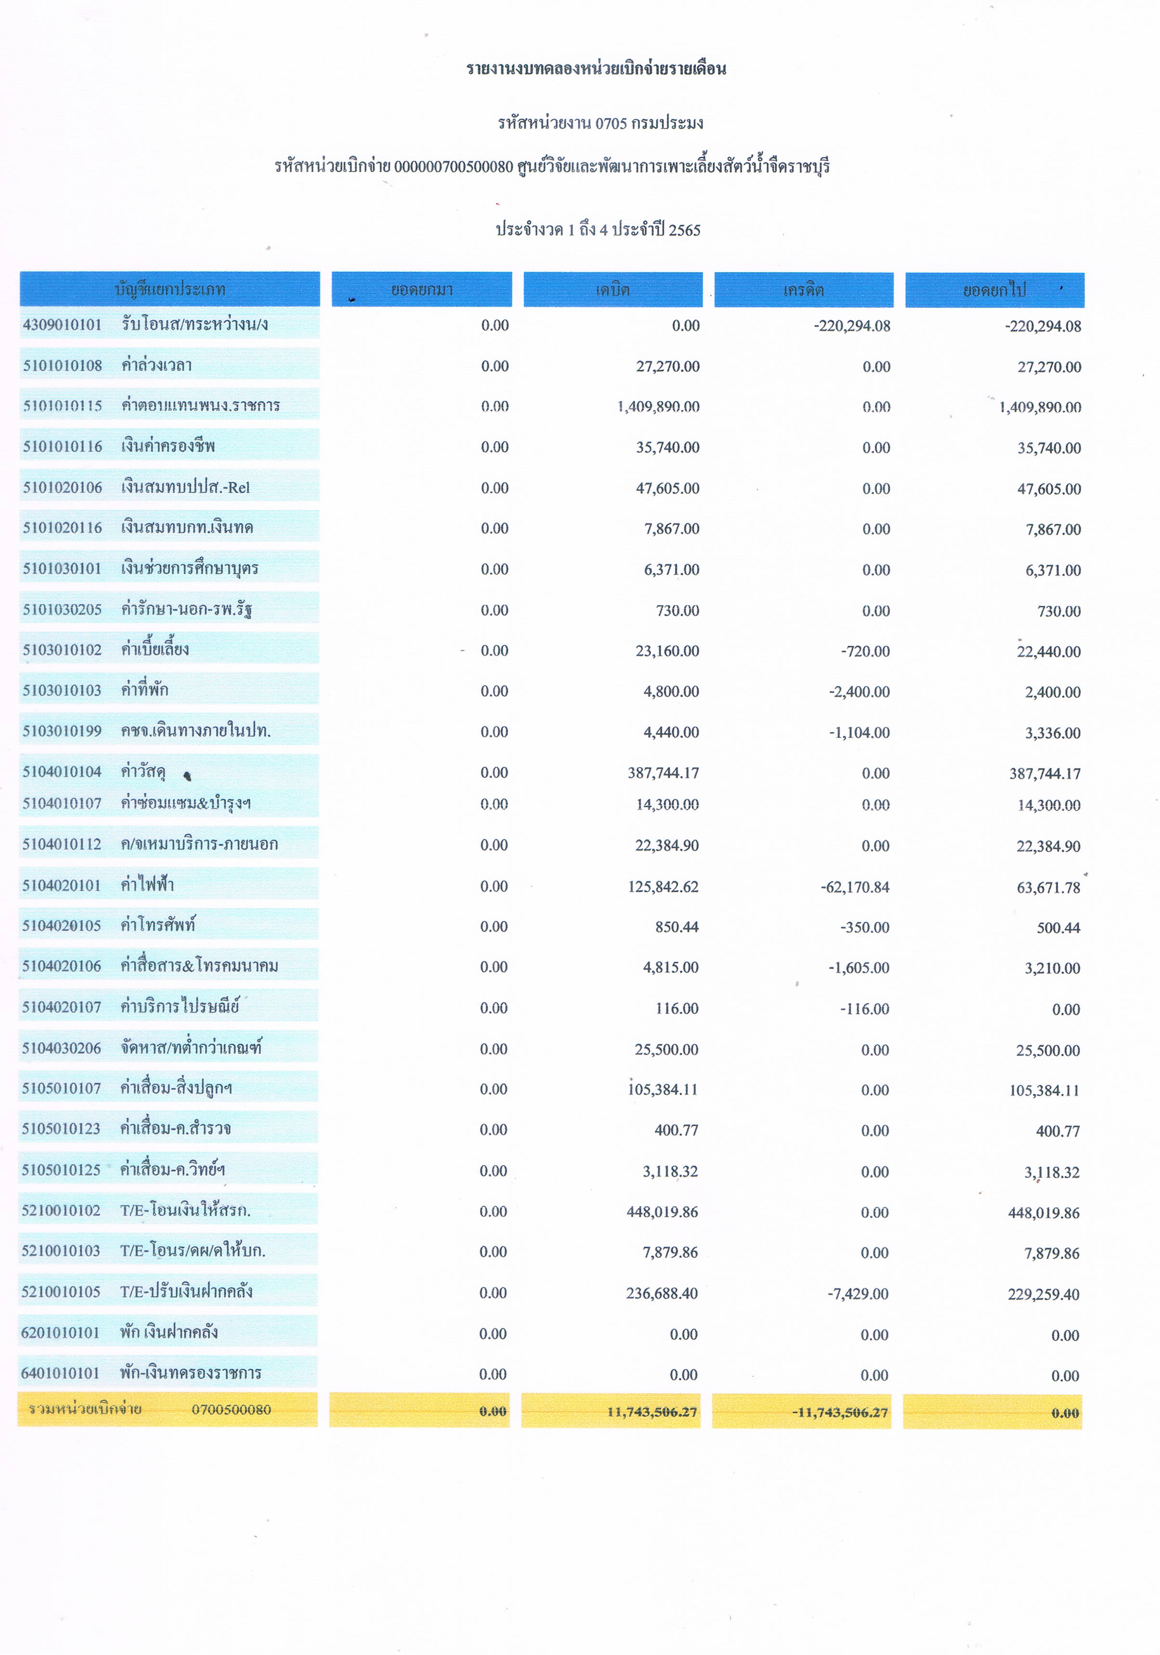Click the report title รายงานงบทดลองหน่วยเบิกจ่ายรายเดือน
Image resolution: width=1160 pixels, height=1655 pixels.
pos(596,69)
